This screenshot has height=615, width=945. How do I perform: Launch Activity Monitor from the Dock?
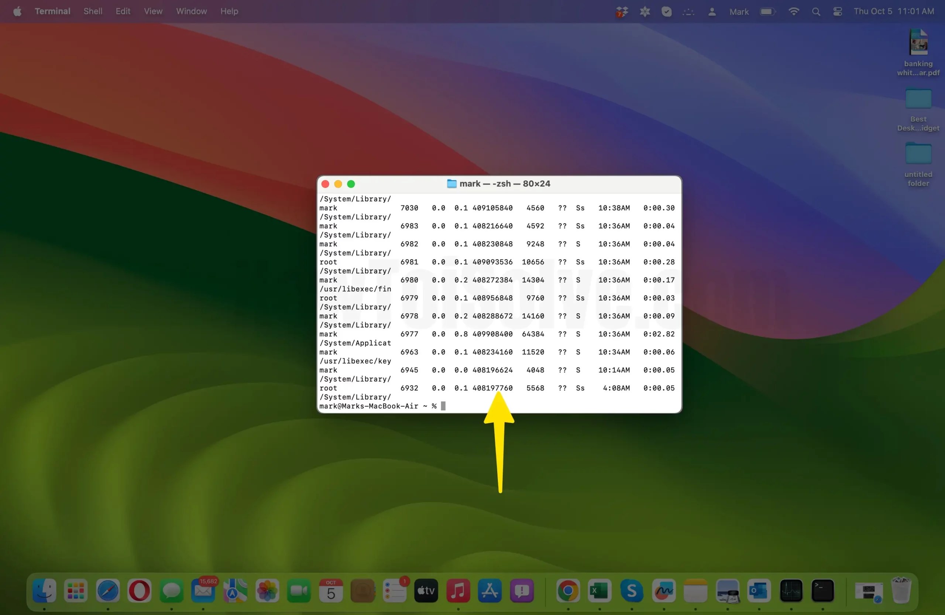pos(791,592)
